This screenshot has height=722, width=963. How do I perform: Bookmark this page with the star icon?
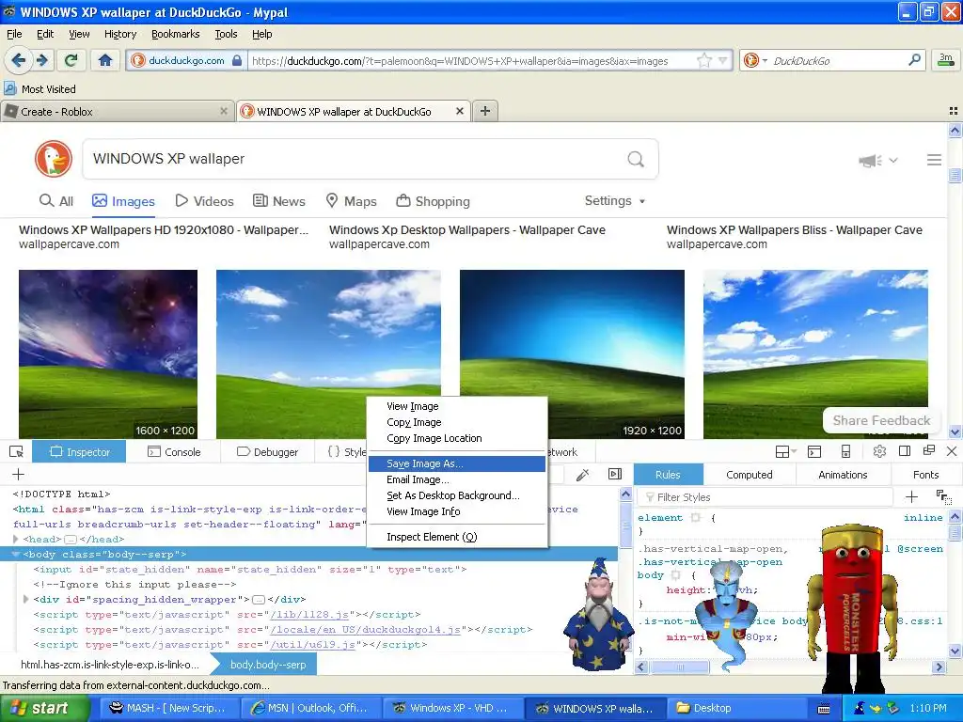pos(703,60)
